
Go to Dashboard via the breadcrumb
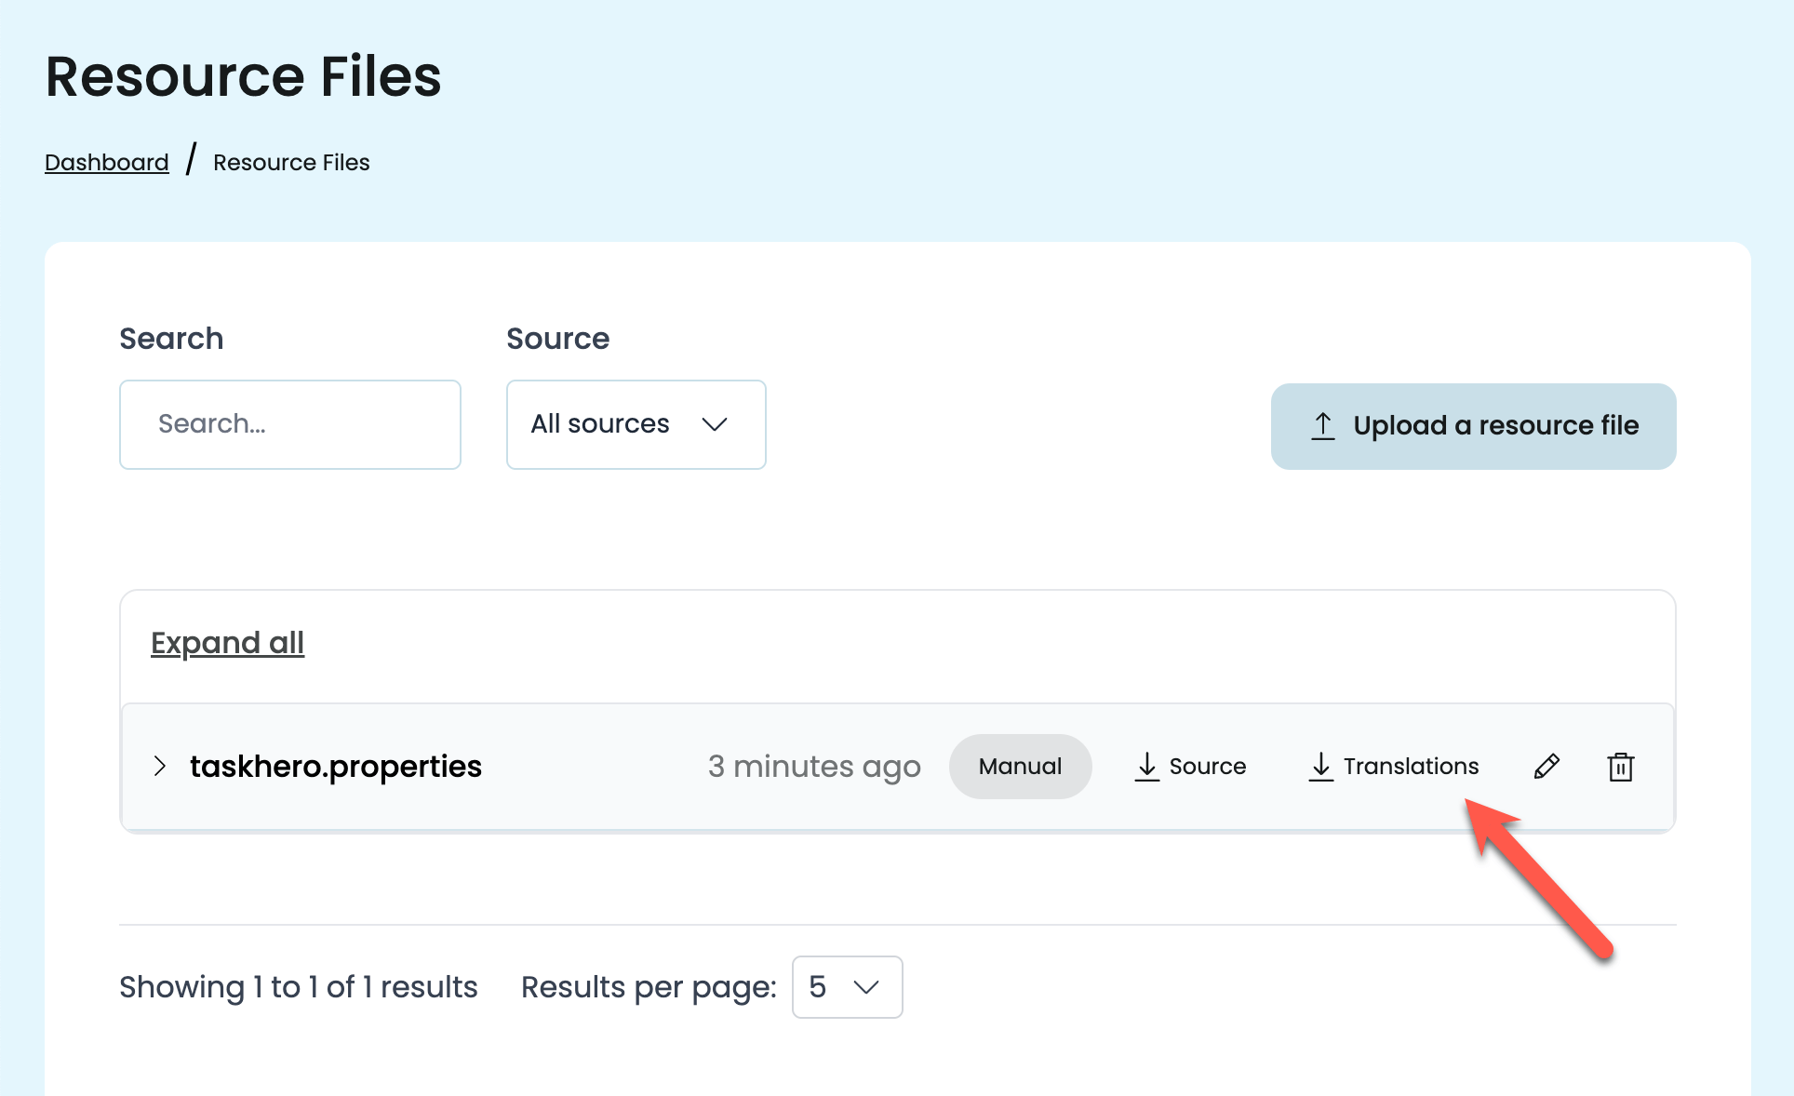coord(107,163)
